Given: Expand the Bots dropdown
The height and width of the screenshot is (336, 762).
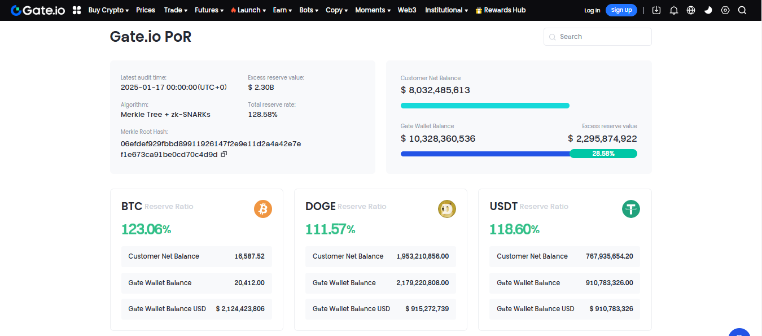Looking at the screenshot, I should [309, 10].
